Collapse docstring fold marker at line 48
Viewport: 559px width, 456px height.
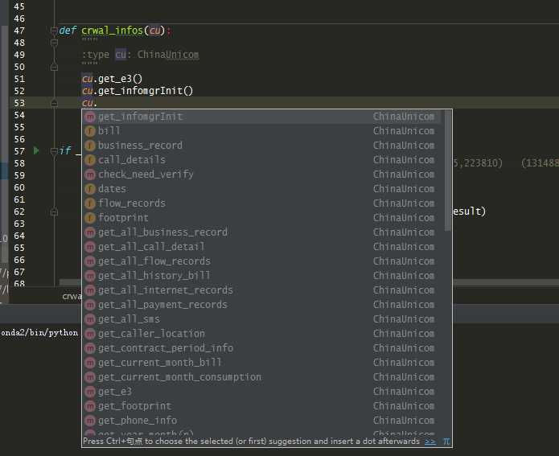[x=54, y=43]
